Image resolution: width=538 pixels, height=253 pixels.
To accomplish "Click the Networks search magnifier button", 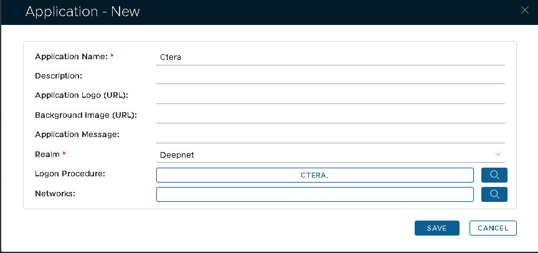I will point(494,194).
